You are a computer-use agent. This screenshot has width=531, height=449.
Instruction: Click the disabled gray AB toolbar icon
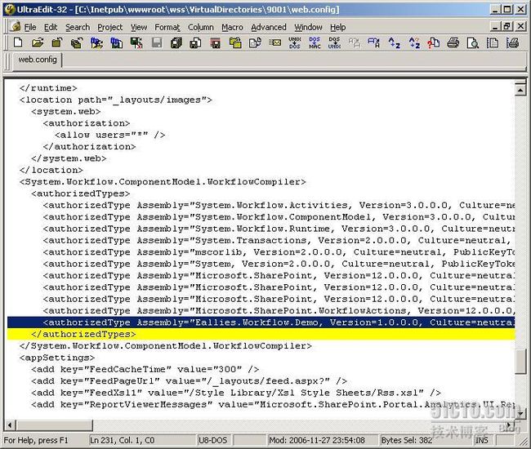[x=355, y=43]
